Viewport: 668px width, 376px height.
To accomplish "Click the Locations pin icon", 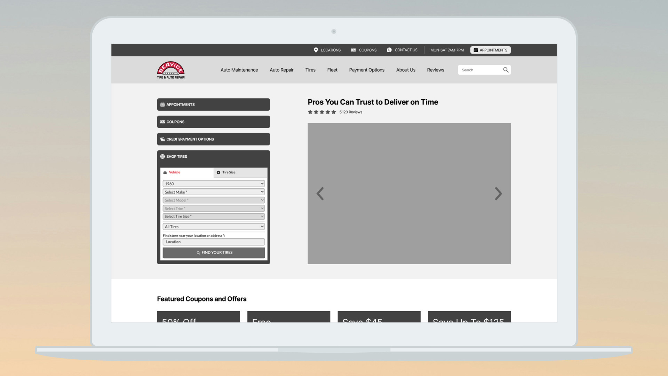I will pos(316,50).
